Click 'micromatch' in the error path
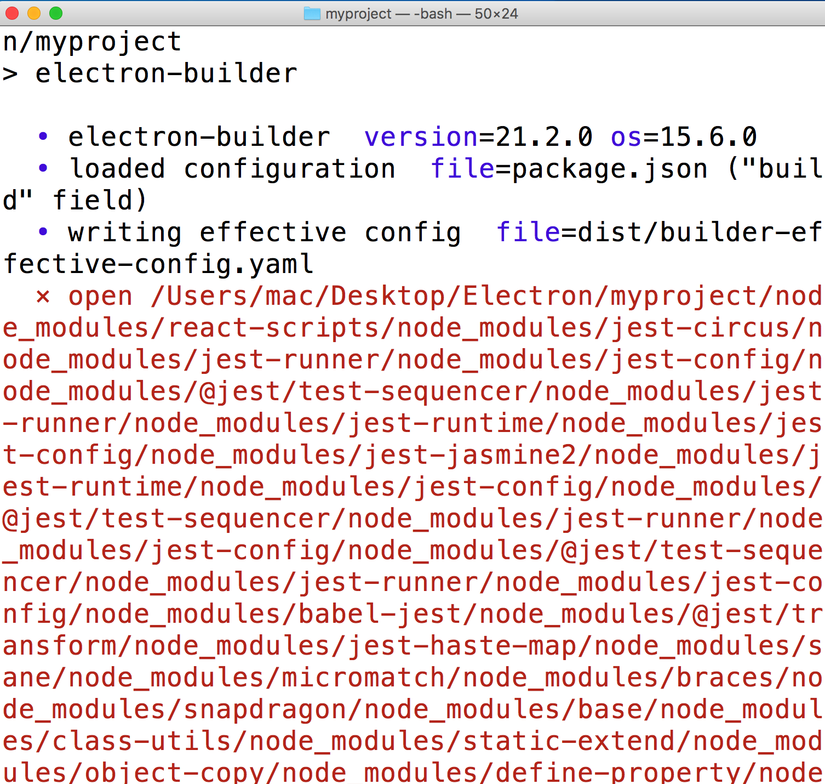 click(x=364, y=678)
